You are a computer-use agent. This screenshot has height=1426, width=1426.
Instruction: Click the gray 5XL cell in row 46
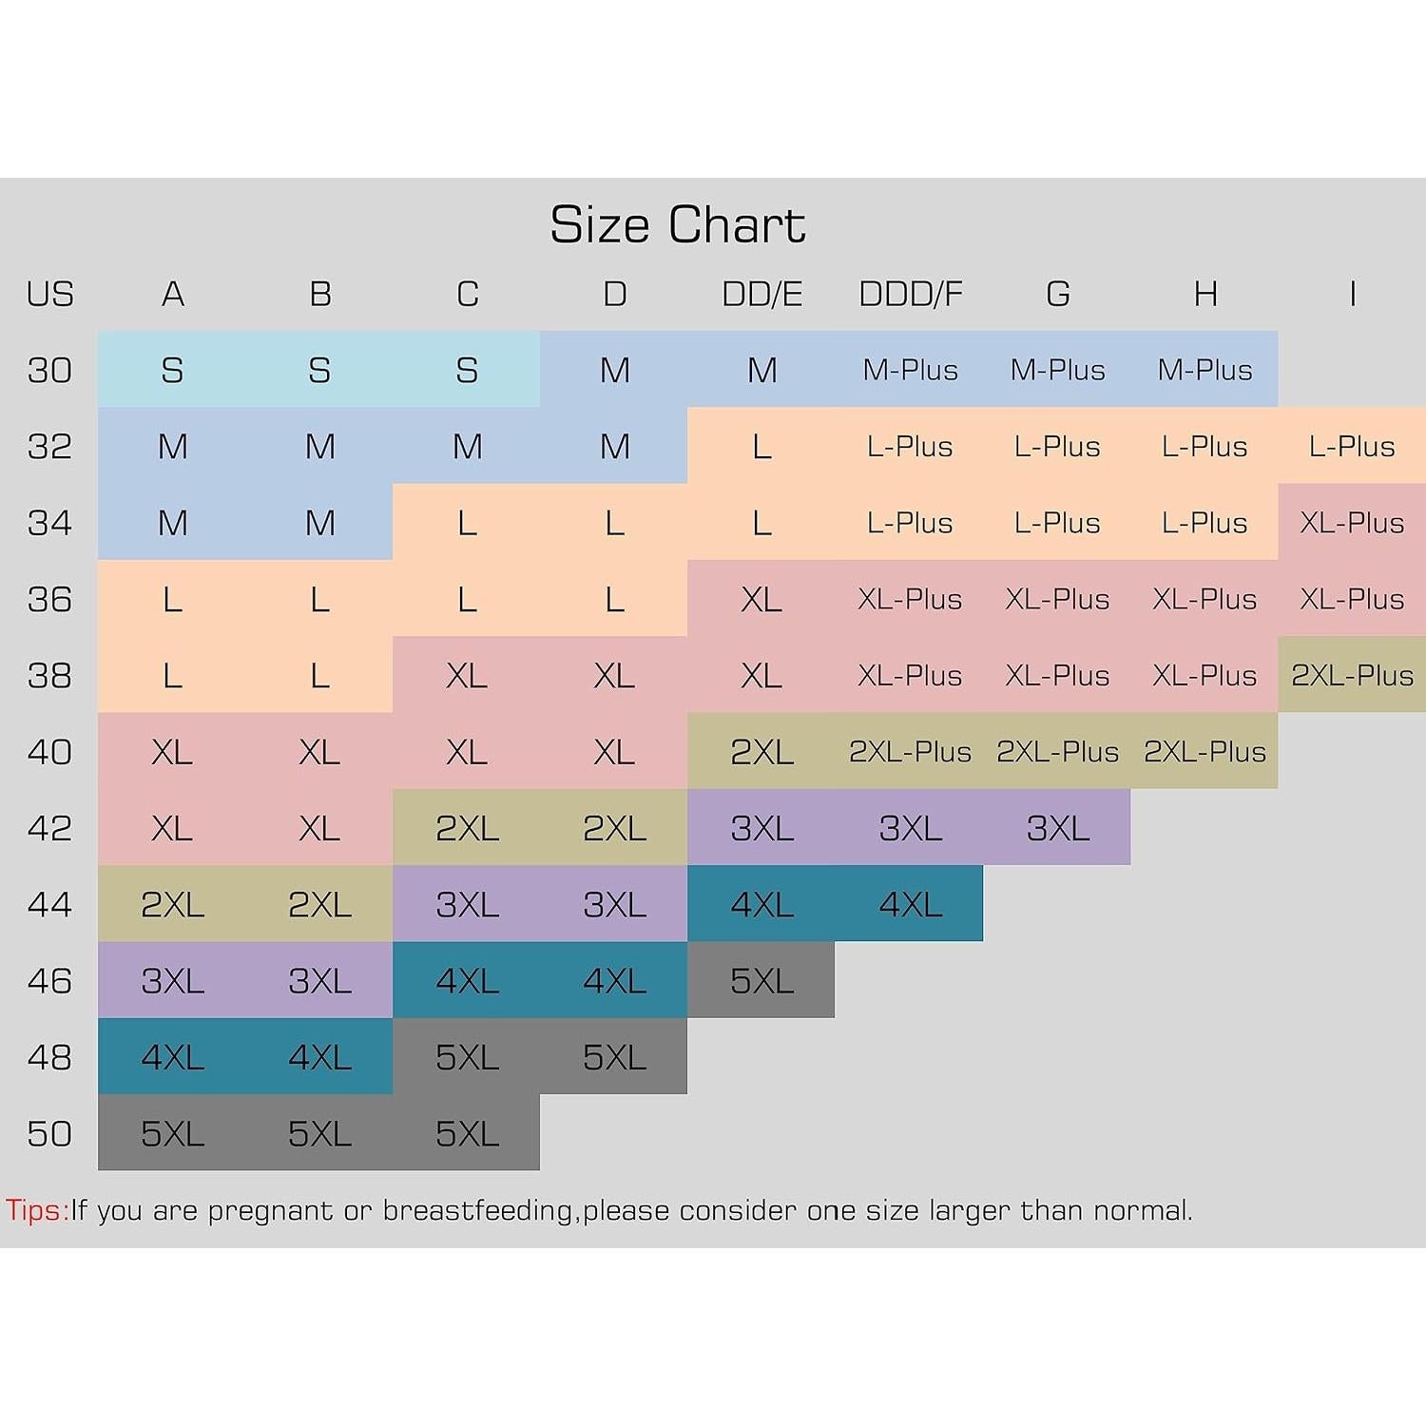point(761,980)
